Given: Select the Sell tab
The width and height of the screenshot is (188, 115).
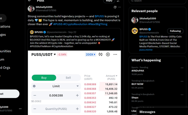Looking at the screenshot, I should coord(68,78).
